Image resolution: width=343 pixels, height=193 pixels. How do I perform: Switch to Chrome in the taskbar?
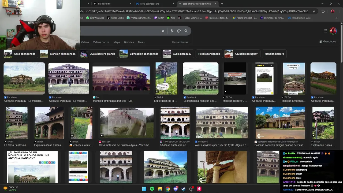point(167,189)
